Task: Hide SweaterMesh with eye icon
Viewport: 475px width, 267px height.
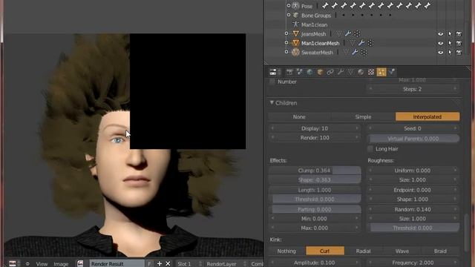Action: tap(440, 53)
